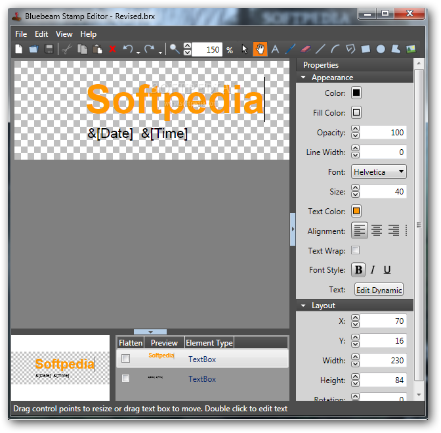
Task: Click the zoom percentage field showing 150
Action: click(207, 49)
